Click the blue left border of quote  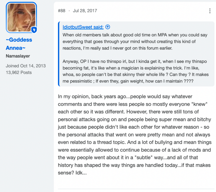59,54
